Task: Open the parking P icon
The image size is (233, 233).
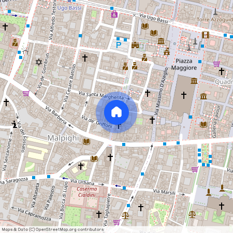Action: [x=119, y=45]
